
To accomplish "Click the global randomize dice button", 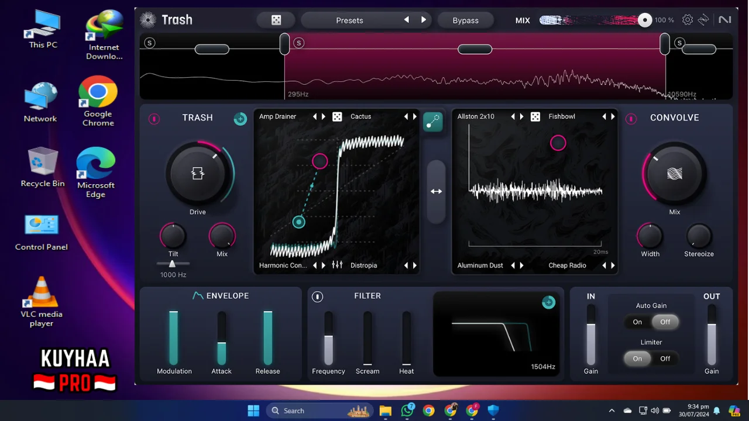I will point(276,20).
